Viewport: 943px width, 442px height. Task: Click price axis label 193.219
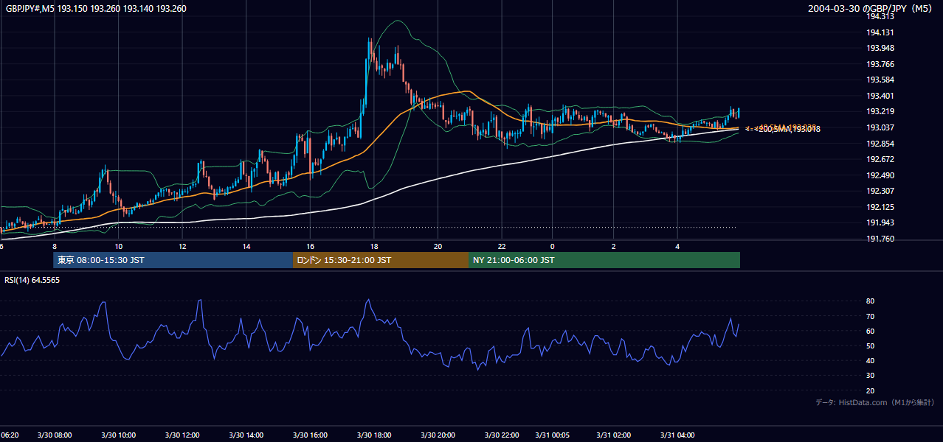coord(880,111)
